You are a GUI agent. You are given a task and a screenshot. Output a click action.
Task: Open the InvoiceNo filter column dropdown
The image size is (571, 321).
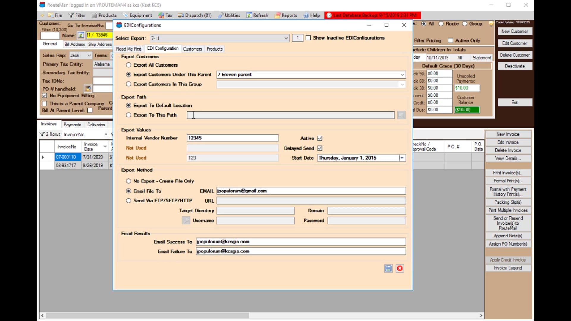coord(106,134)
